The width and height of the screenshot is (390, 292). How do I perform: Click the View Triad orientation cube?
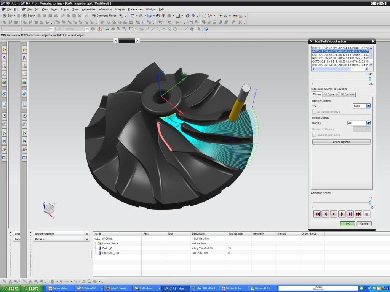tap(49, 210)
